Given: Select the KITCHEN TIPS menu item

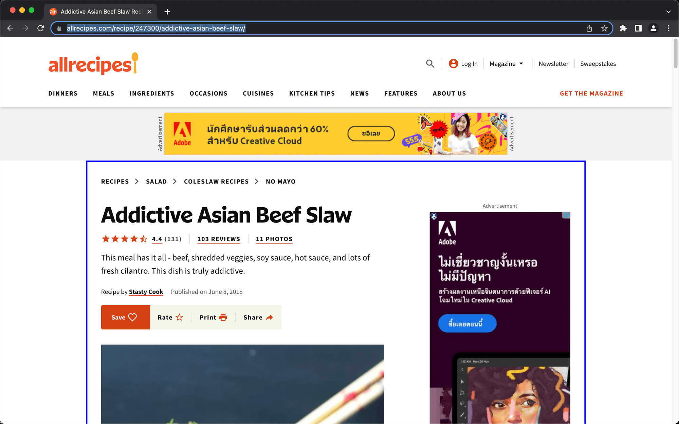Looking at the screenshot, I should pyautogui.click(x=312, y=93).
